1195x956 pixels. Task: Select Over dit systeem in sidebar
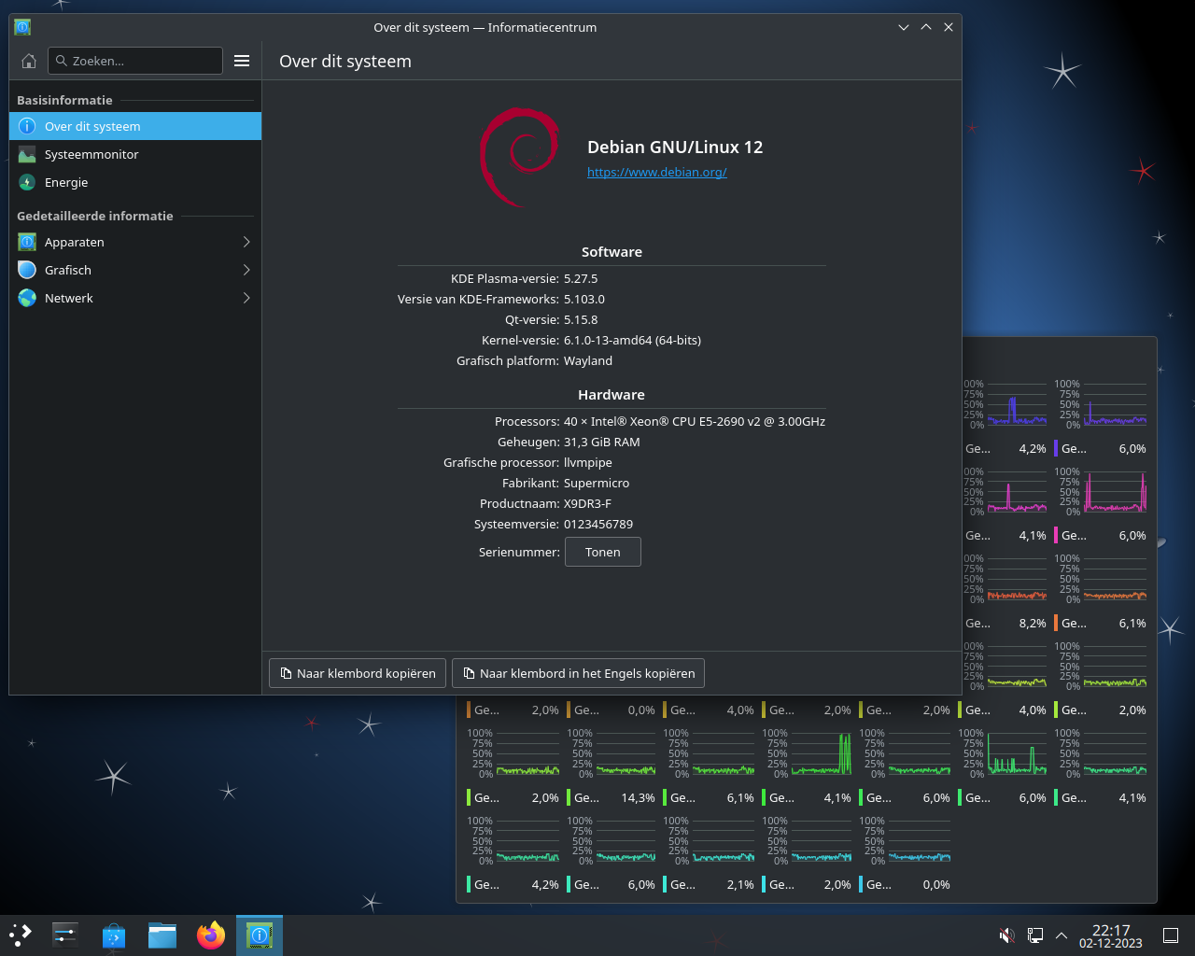click(x=135, y=126)
